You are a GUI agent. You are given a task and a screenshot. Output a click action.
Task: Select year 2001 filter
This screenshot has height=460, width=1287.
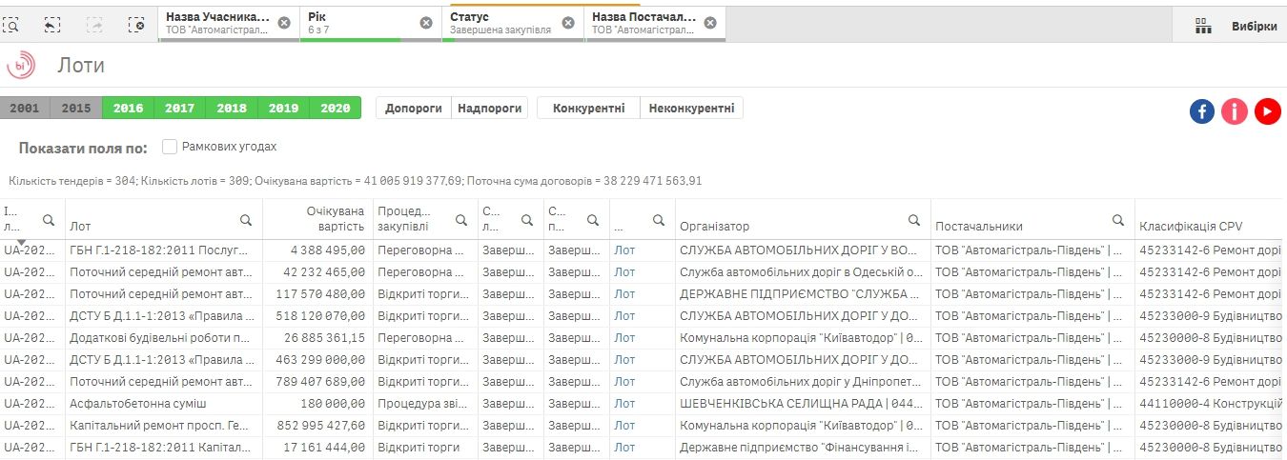(x=25, y=109)
